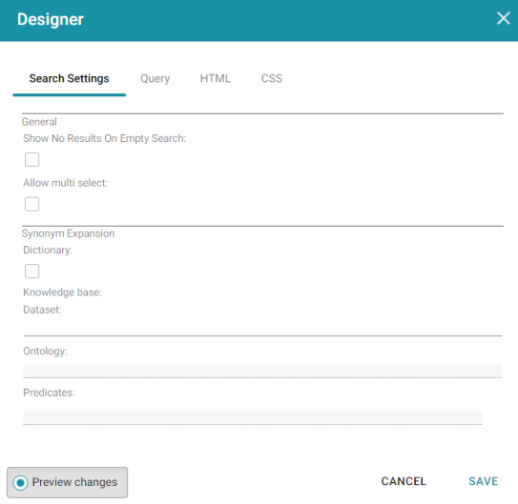Check the Dictionary checkbox under Synonym Expansion
Screen dimensions: 518x504
point(32,272)
